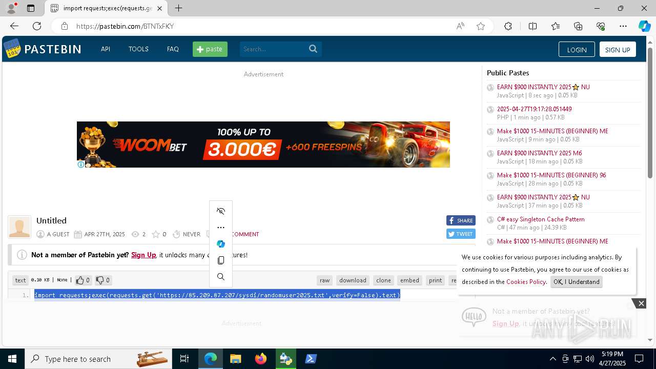Open the Windows Start menu
Screen dimensions: 656x369
pos(12,359)
